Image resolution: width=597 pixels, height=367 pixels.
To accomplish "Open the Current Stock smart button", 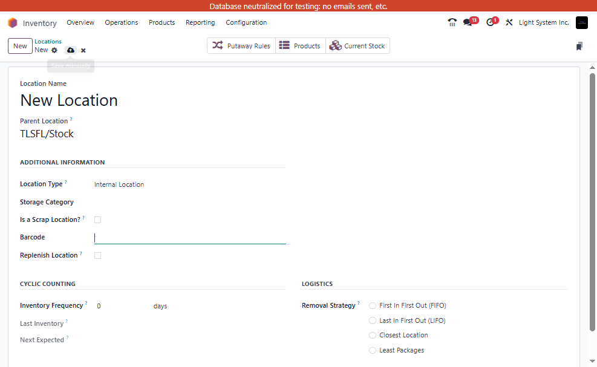I will [x=357, y=46].
